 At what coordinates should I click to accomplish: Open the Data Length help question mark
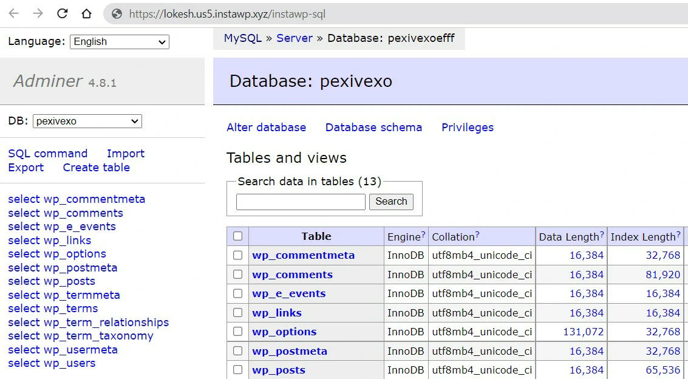(602, 234)
